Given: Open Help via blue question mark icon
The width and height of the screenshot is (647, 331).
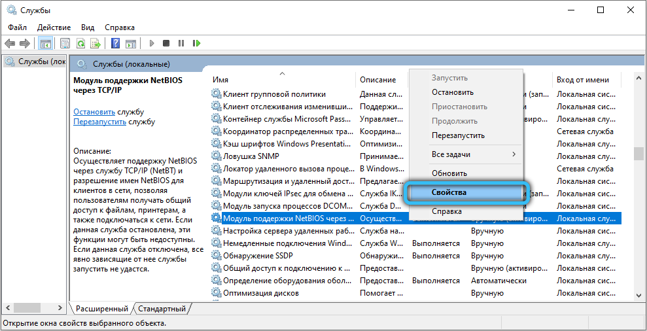Looking at the screenshot, I should (115, 44).
